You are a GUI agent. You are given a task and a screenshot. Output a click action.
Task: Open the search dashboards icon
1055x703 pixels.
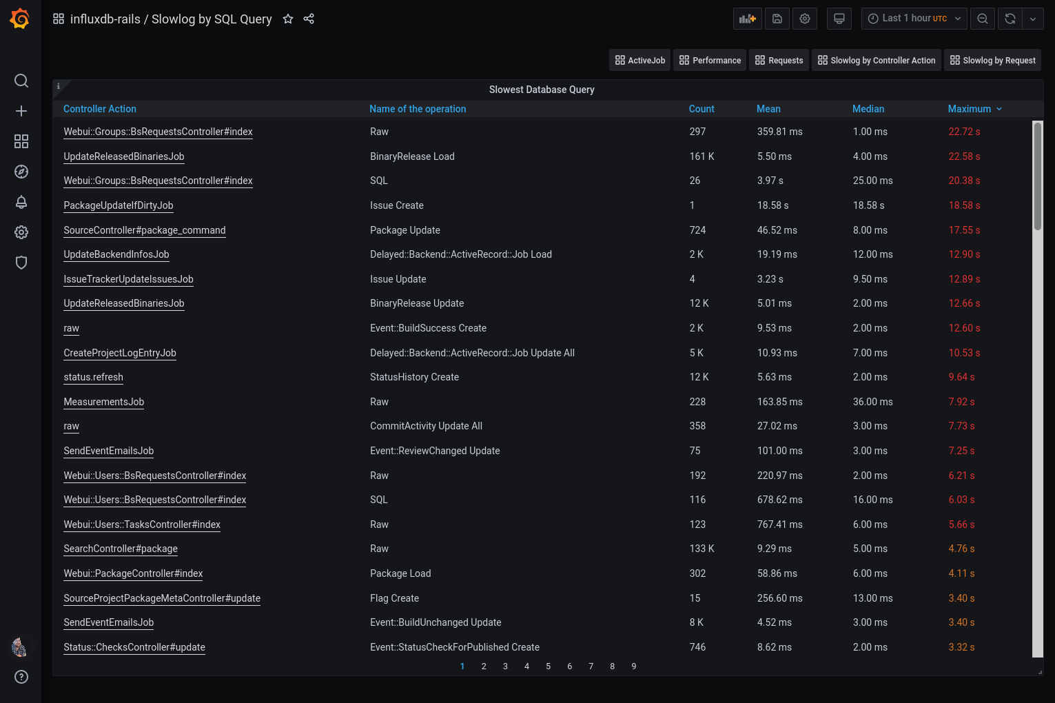coord(21,81)
